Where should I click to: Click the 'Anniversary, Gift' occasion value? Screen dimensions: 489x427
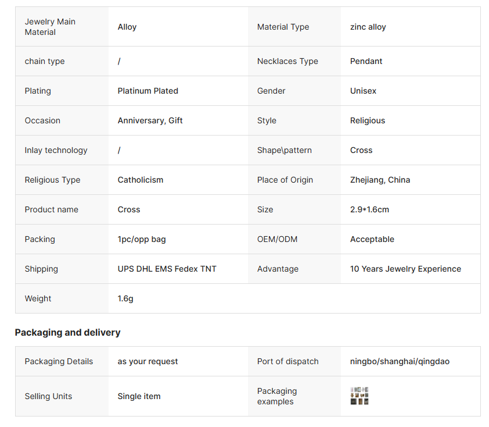pos(150,120)
